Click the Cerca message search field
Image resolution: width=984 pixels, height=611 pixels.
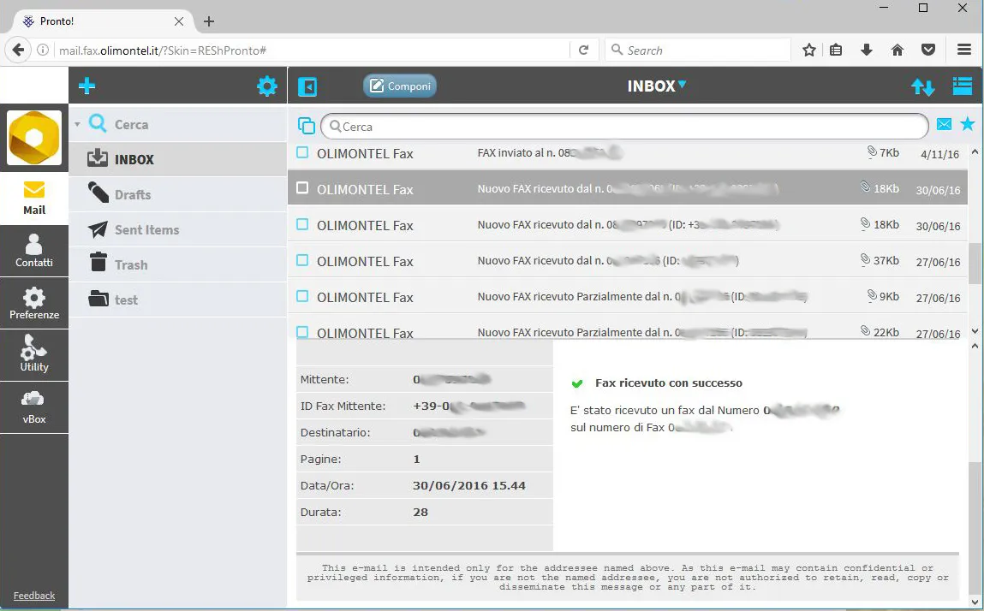click(x=625, y=127)
